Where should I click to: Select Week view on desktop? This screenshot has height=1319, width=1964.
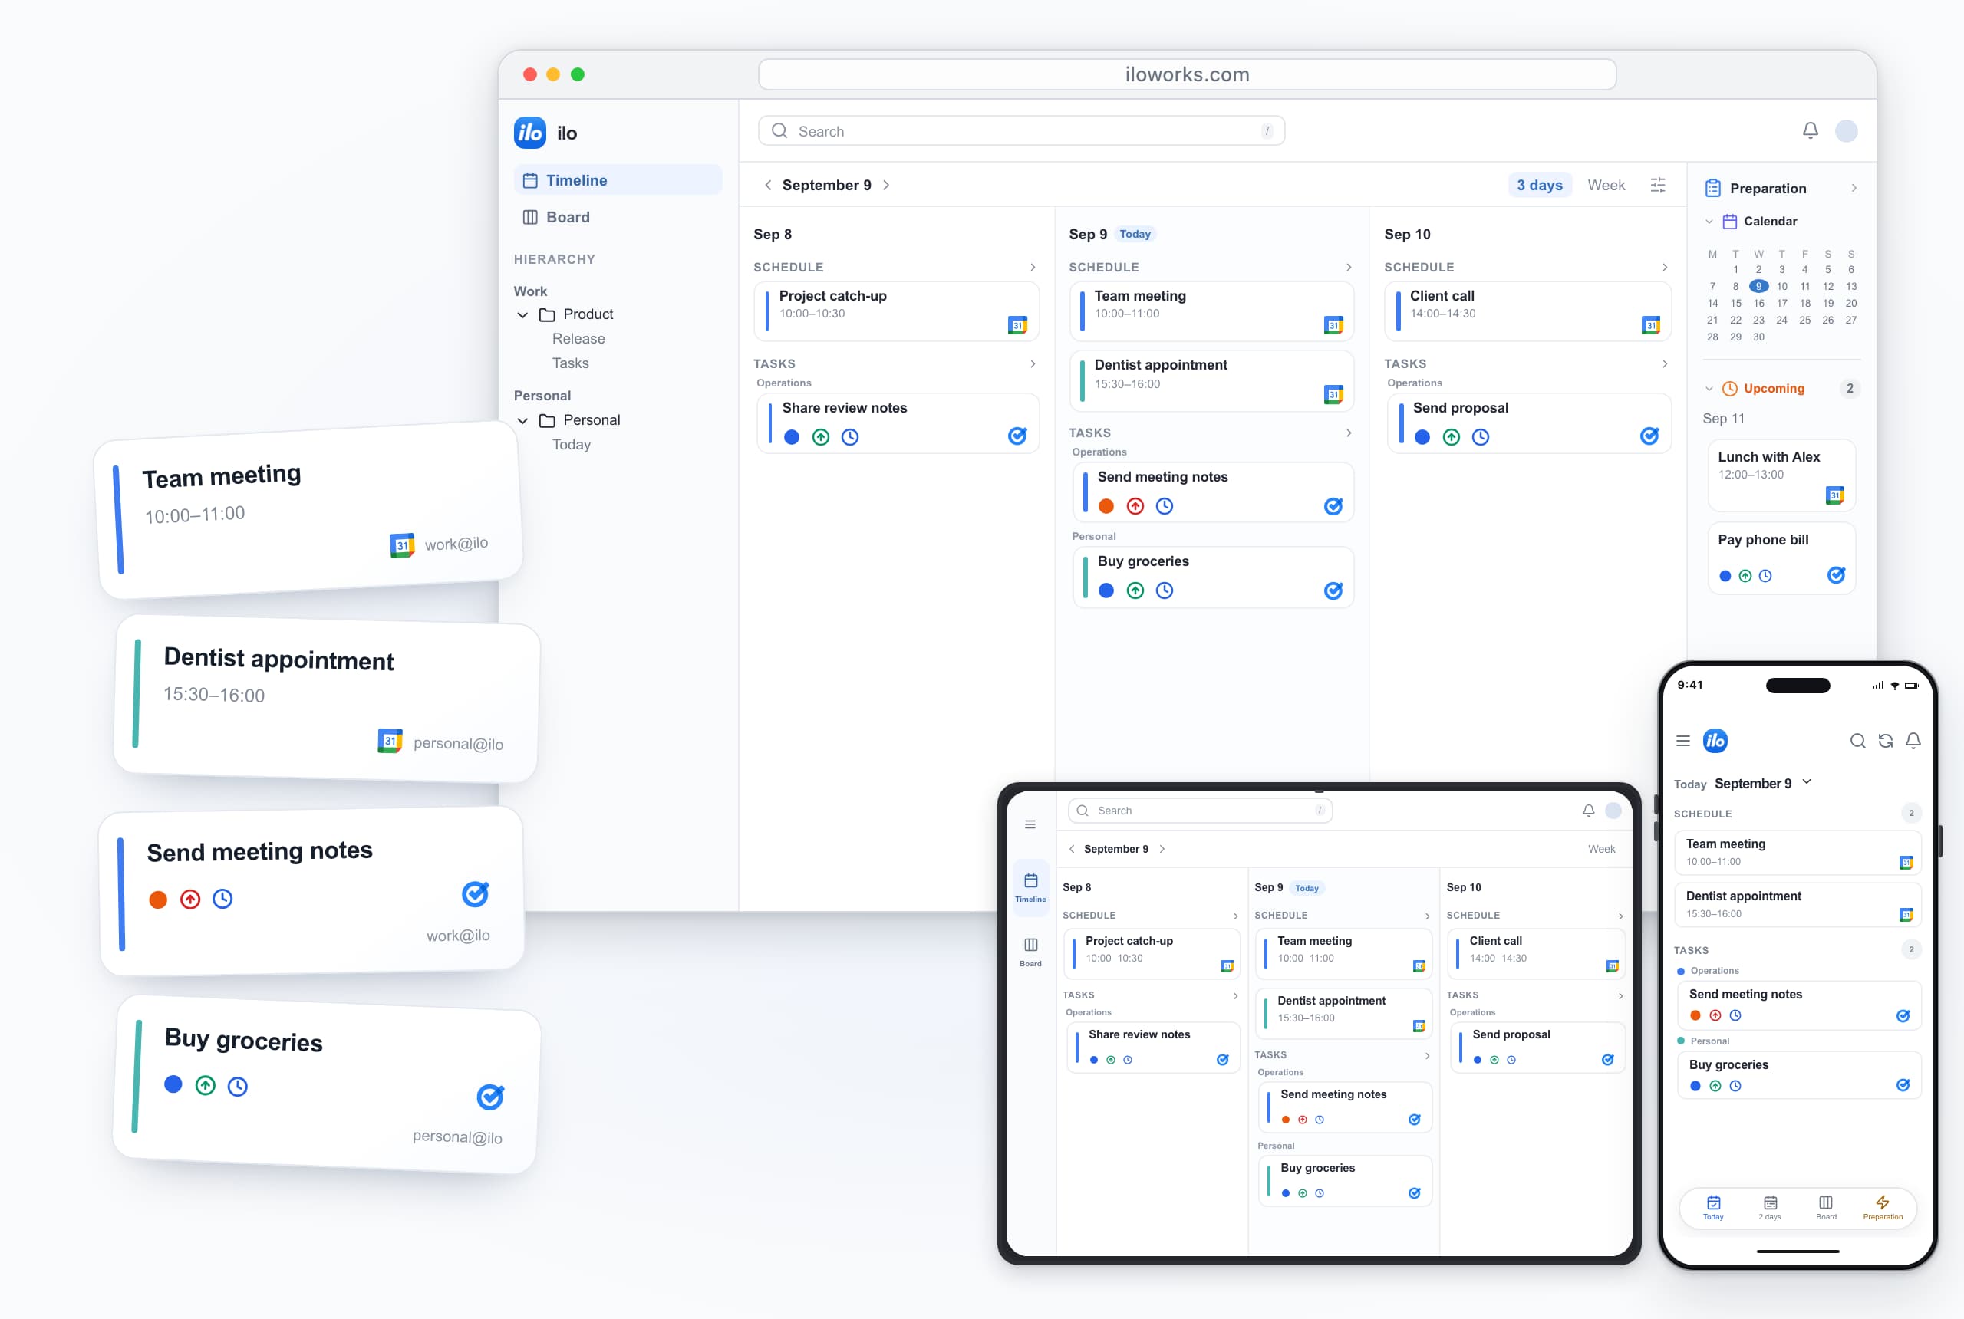click(x=1606, y=185)
